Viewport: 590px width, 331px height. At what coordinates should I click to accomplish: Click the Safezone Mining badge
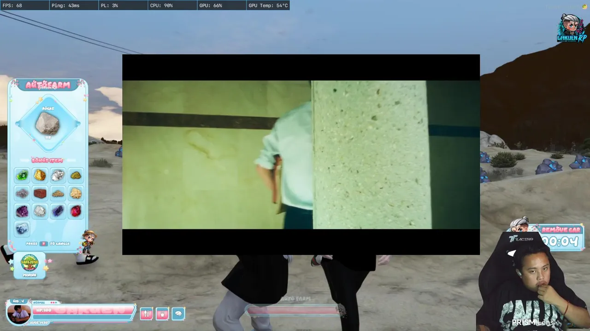[x=29, y=265]
